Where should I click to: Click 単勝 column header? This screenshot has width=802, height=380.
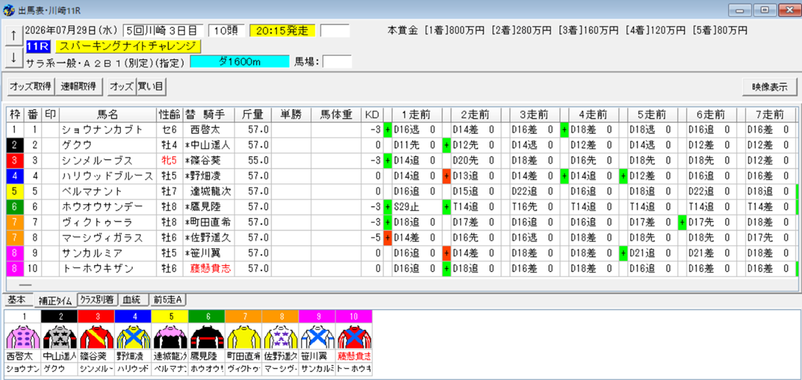[x=291, y=114]
